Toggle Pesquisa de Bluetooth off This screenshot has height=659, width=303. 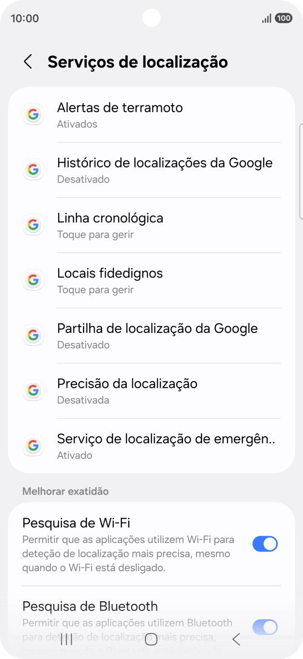tap(265, 627)
